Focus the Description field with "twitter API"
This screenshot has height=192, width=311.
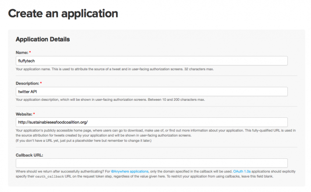click(x=151, y=92)
